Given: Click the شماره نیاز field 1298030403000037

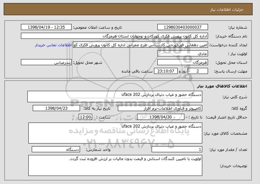Looking at the screenshot, I should pyautogui.click(x=183, y=27).
